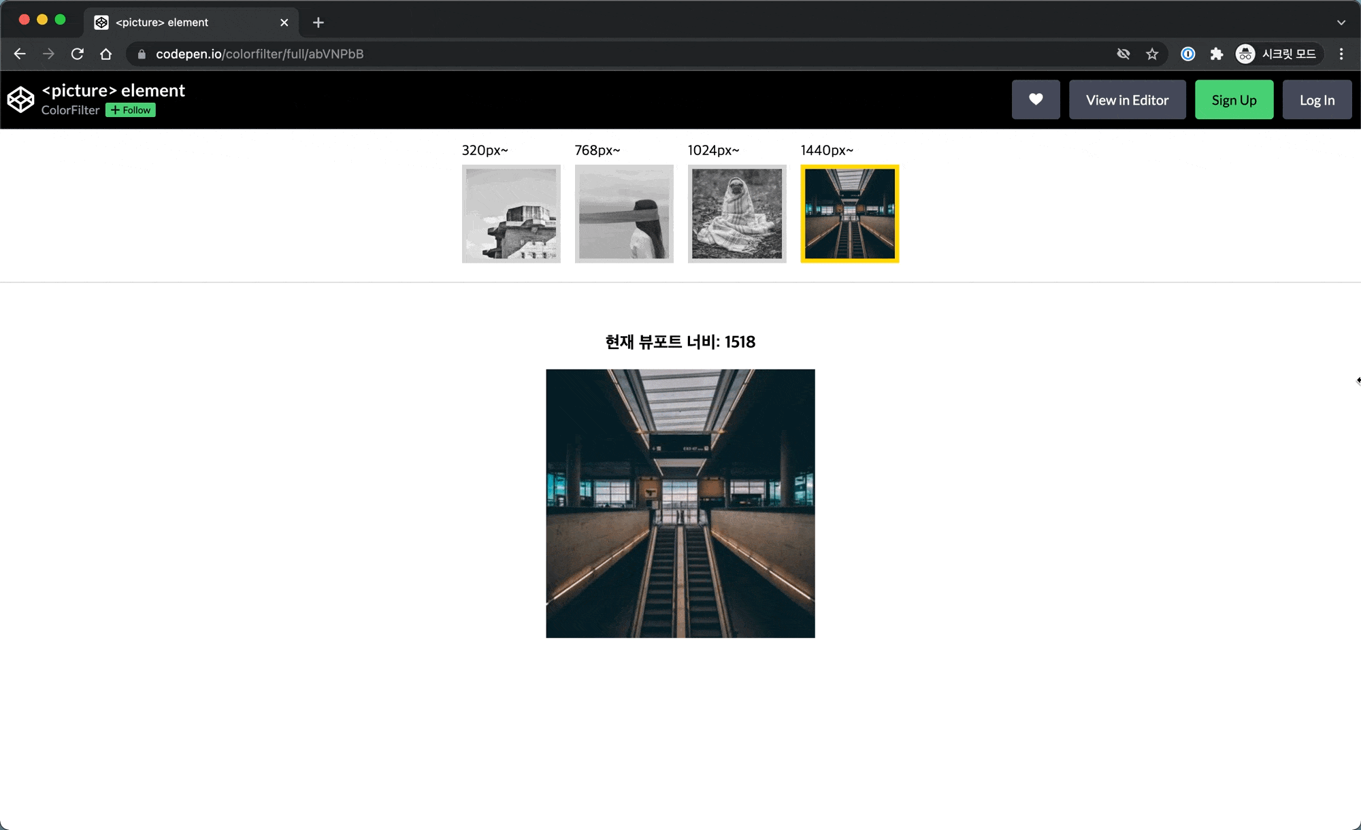1361x830 pixels.
Task: Reload the page with refresh icon
Action: click(77, 54)
